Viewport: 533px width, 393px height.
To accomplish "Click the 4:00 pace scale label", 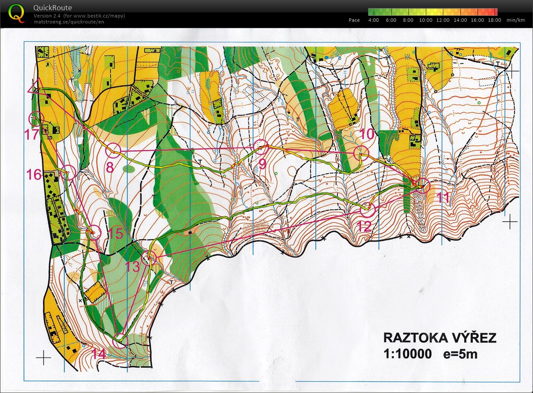I will [374, 20].
